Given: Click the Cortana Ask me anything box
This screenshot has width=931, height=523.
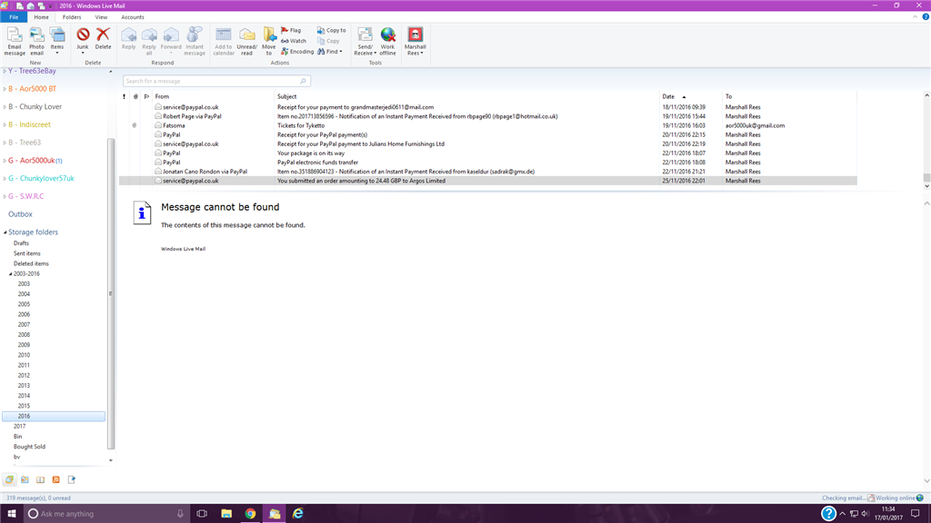Looking at the screenshot, I should tap(107, 514).
